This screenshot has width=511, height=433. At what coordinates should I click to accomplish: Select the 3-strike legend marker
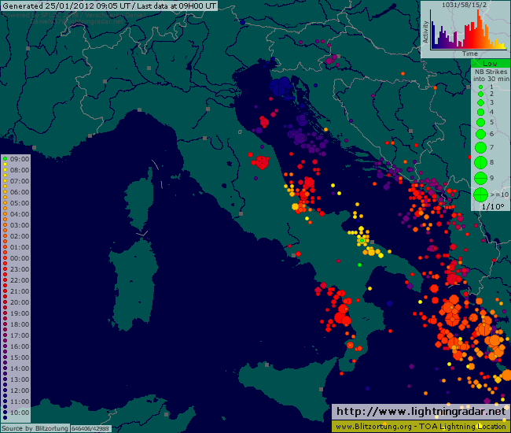(x=480, y=103)
